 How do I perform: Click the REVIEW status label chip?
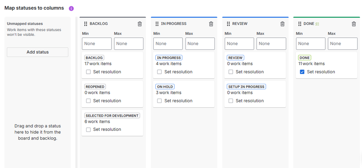point(236,58)
